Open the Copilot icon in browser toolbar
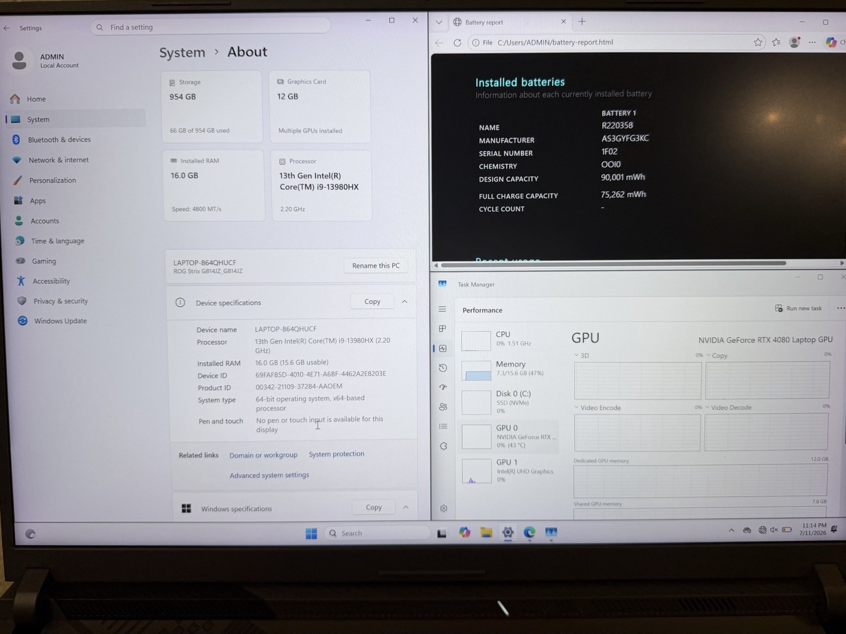846x634 pixels. (831, 42)
